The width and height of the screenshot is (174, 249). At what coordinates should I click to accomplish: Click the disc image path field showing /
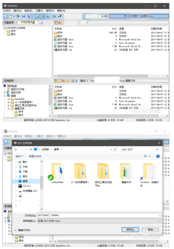point(128,22)
